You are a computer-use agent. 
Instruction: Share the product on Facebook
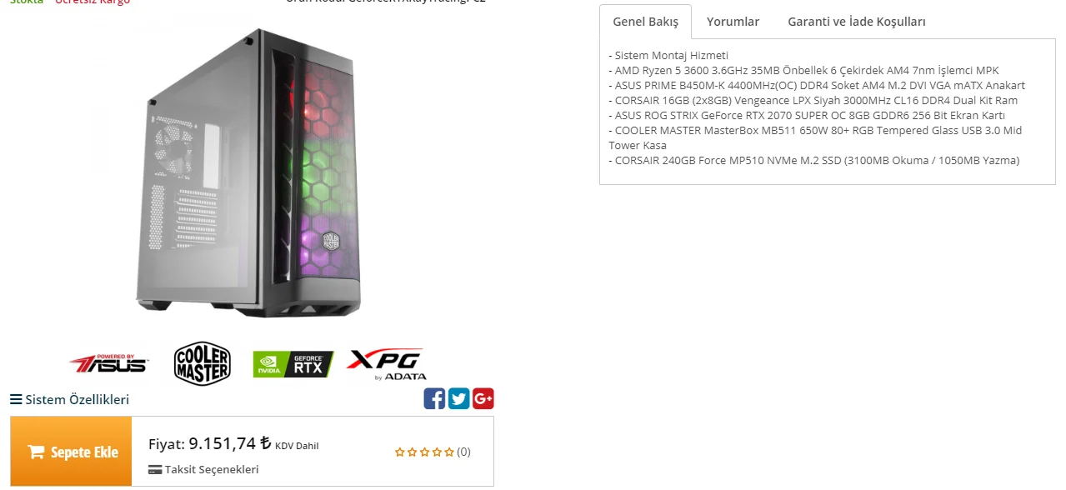tap(434, 398)
